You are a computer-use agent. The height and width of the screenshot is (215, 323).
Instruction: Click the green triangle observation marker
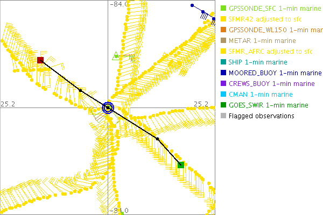[115, 55]
